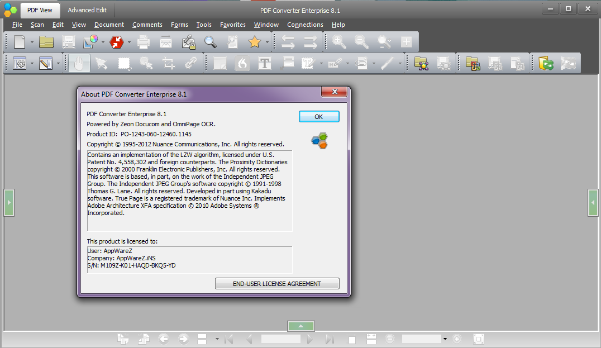Image resolution: width=601 pixels, height=348 pixels.
Task: Click the paperclip Attach file tool
Action: [x=361, y=63]
